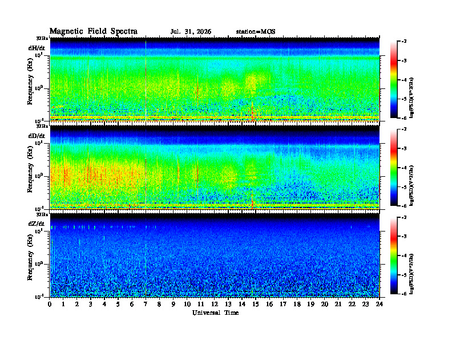The height and width of the screenshot is (349, 452).
Task: Click the hour 19 tick label on time axis
Action: pyautogui.click(x=310, y=305)
